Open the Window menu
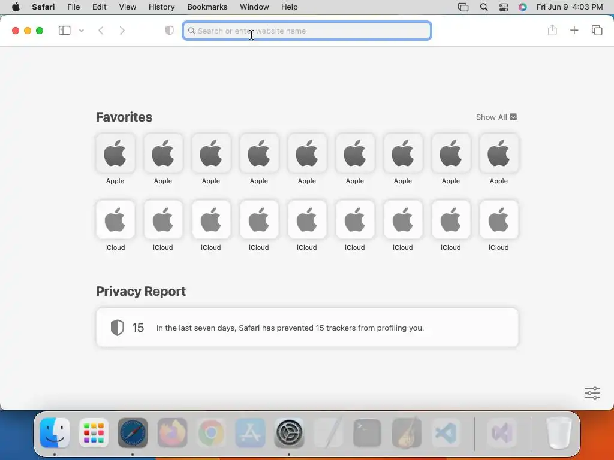The height and width of the screenshot is (460, 614). click(x=254, y=7)
